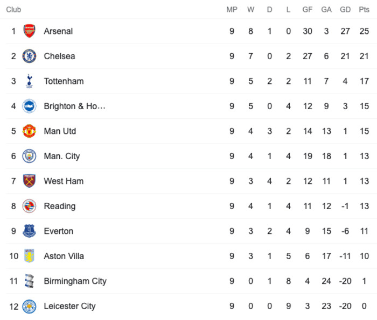The width and height of the screenshot is (377, 320).
Task: Click the GD column header
Action: [345, 10]
